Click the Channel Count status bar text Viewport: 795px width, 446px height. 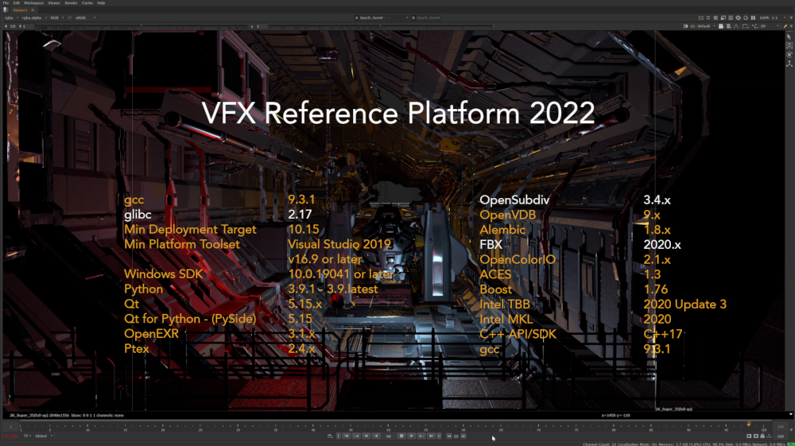click(598, 444)
